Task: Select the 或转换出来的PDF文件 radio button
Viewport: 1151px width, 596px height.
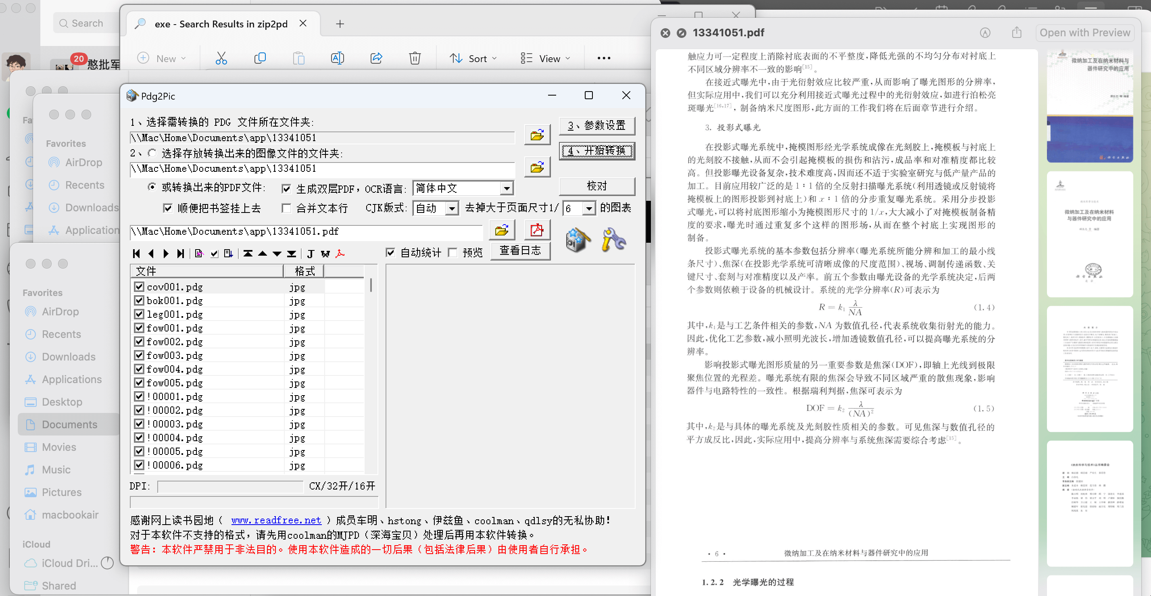Action: pos(152,188)
